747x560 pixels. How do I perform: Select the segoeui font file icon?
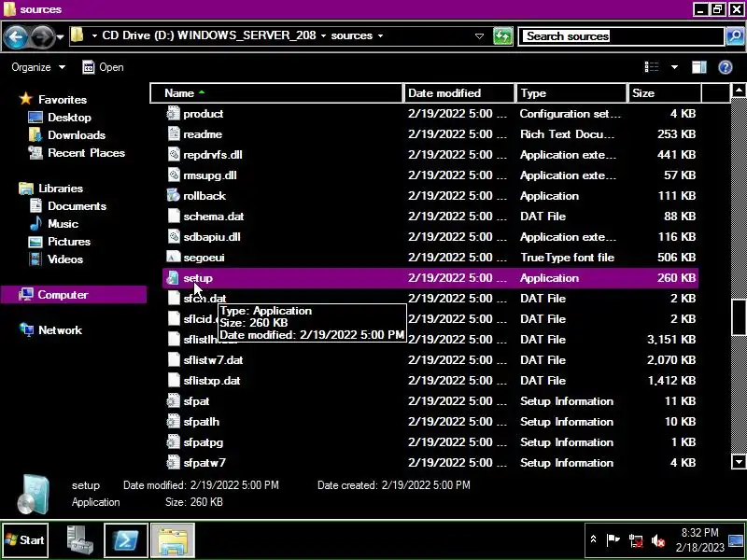174,258
